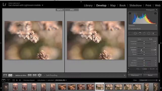Select the Spot Removal tool
Viewport: 162px width, 91px height.
point(135,33)
